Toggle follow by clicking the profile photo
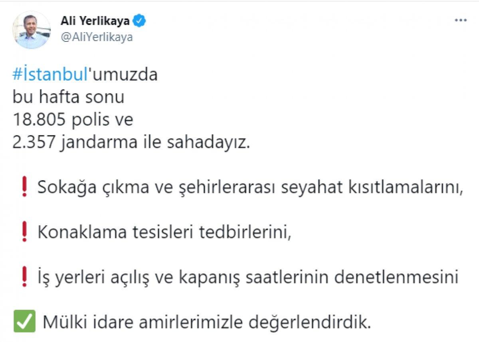 pos(31,27)
